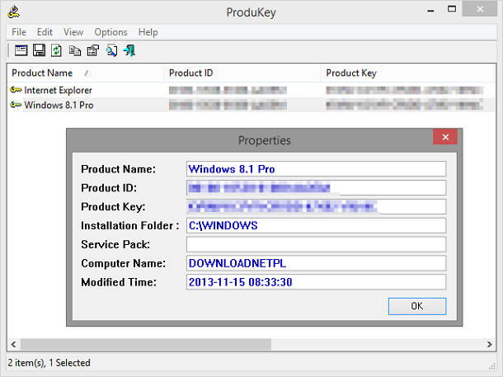Click the ProduKey application icon in title bar
Image resolution: width=503 pixels, height=377 pixels.
(14, 12)
